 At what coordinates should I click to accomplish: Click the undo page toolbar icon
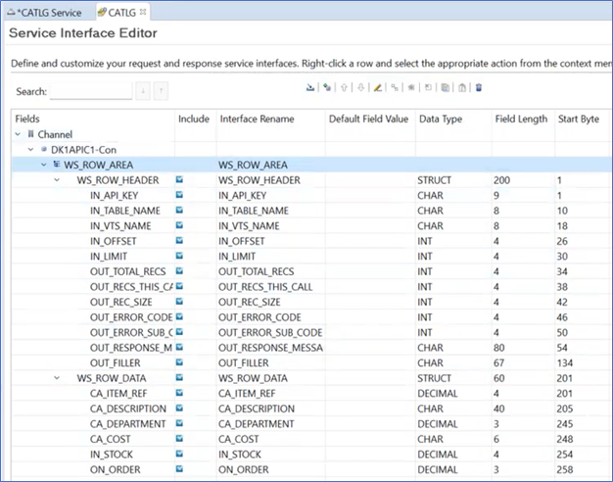point(428,87)
